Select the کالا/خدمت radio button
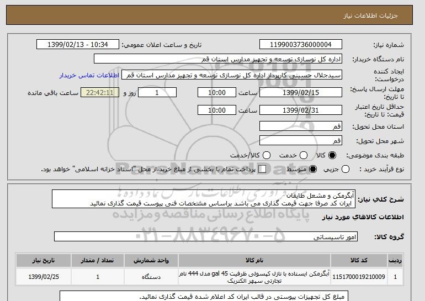The width and height of the screenshot is (425, 301). click(267, 155)
